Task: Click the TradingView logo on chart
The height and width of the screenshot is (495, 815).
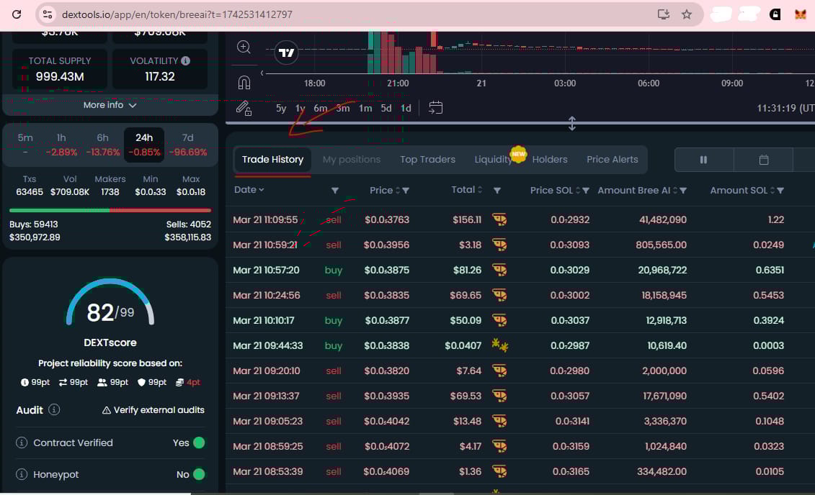Action: pyautogui.click(x=286, y=53)
